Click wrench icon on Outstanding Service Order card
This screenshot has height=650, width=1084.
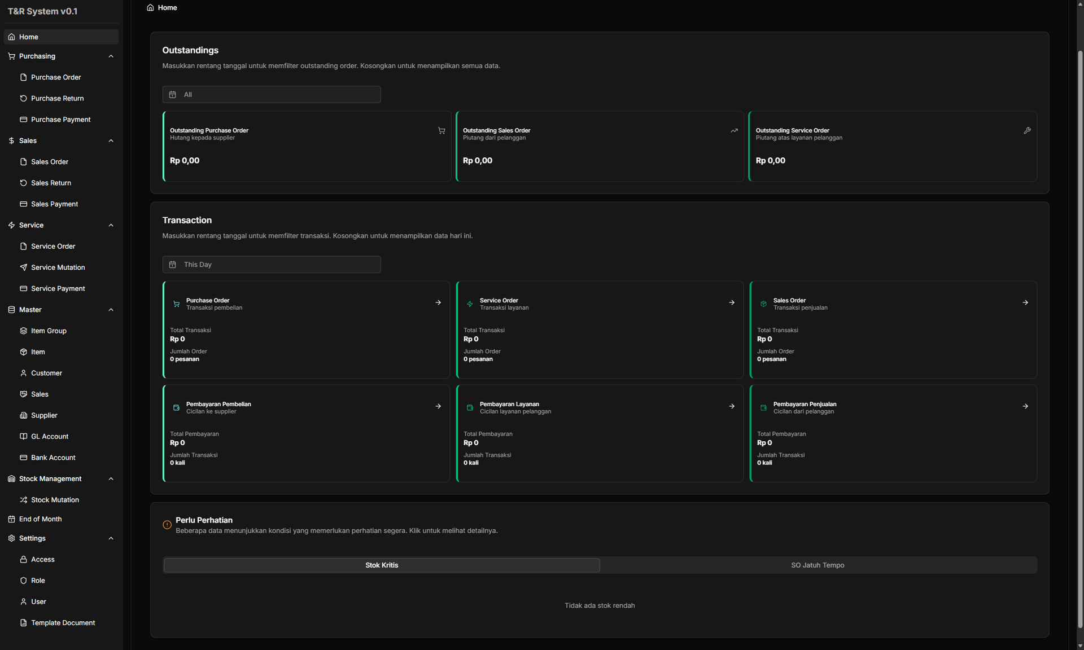1027,131
